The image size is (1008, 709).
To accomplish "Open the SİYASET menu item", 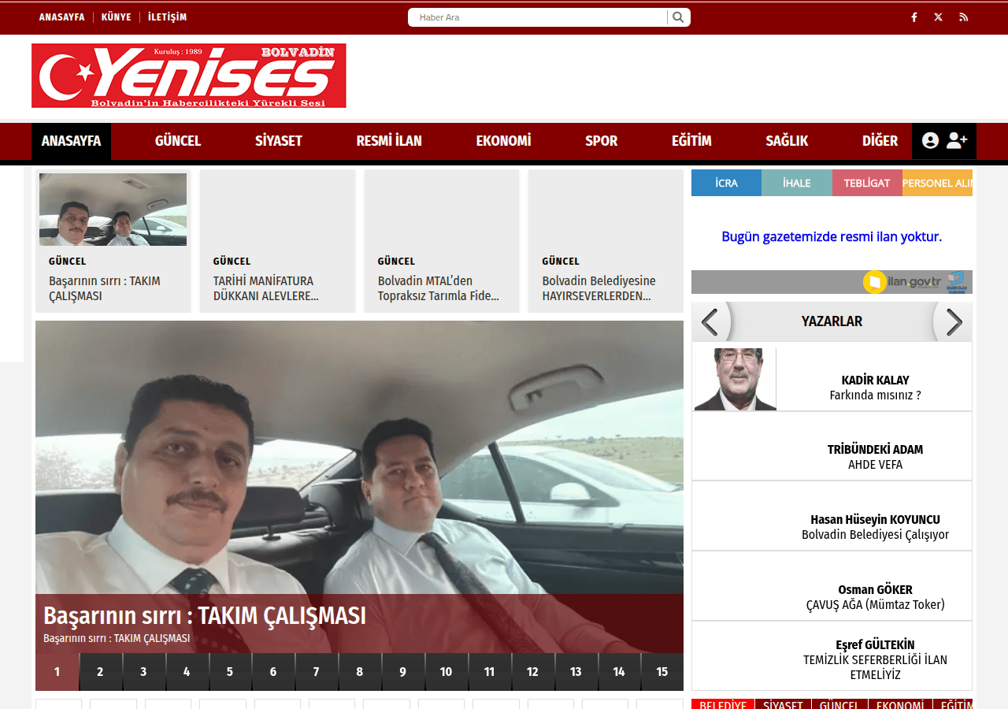I will (x=279, y=141).
